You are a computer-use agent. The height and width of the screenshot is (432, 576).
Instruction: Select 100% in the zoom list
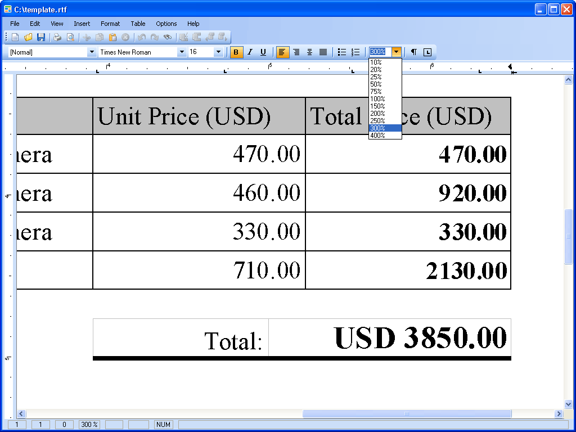pyautogui.click(x=378, y=99)
